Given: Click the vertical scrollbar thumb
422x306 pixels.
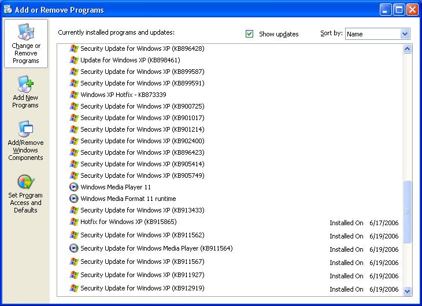Looking at the screenshot, I should pos(407,212).
